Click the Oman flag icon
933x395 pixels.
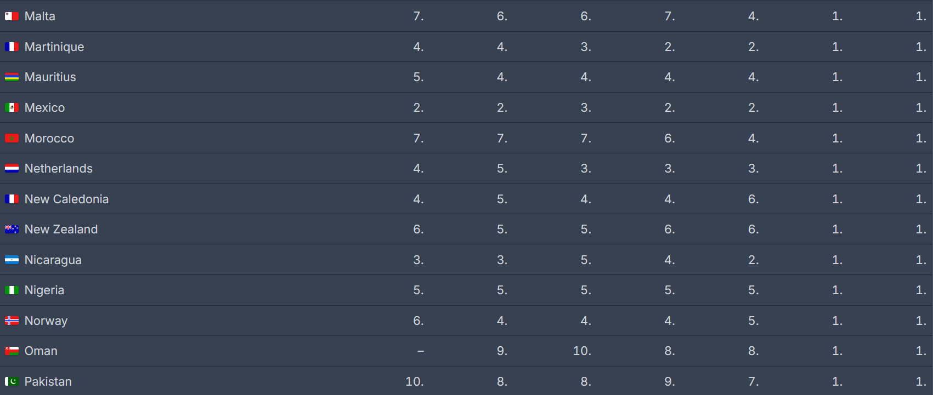[x=12, y=351]
